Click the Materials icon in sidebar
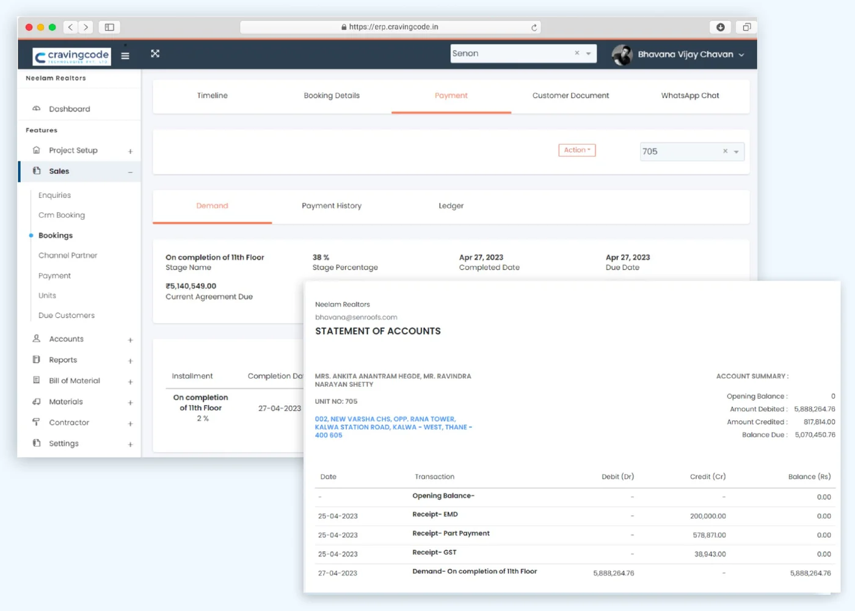 click(37, 401)
